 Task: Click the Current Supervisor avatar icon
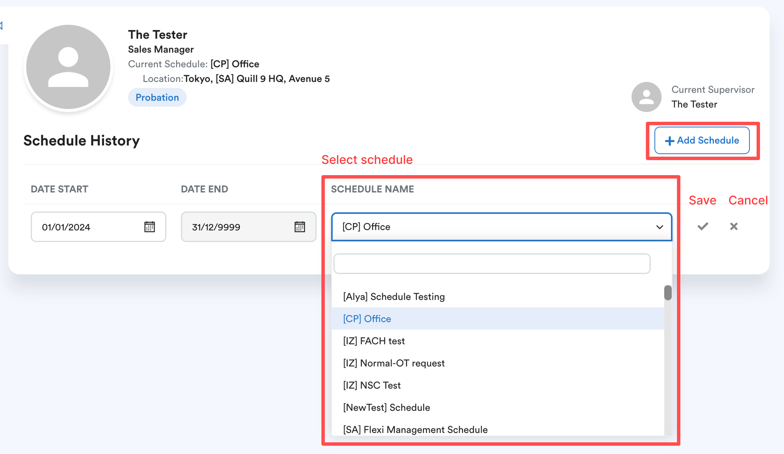(x=646, y=97)
